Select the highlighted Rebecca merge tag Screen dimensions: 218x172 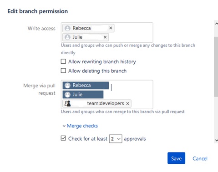[86, 86]
